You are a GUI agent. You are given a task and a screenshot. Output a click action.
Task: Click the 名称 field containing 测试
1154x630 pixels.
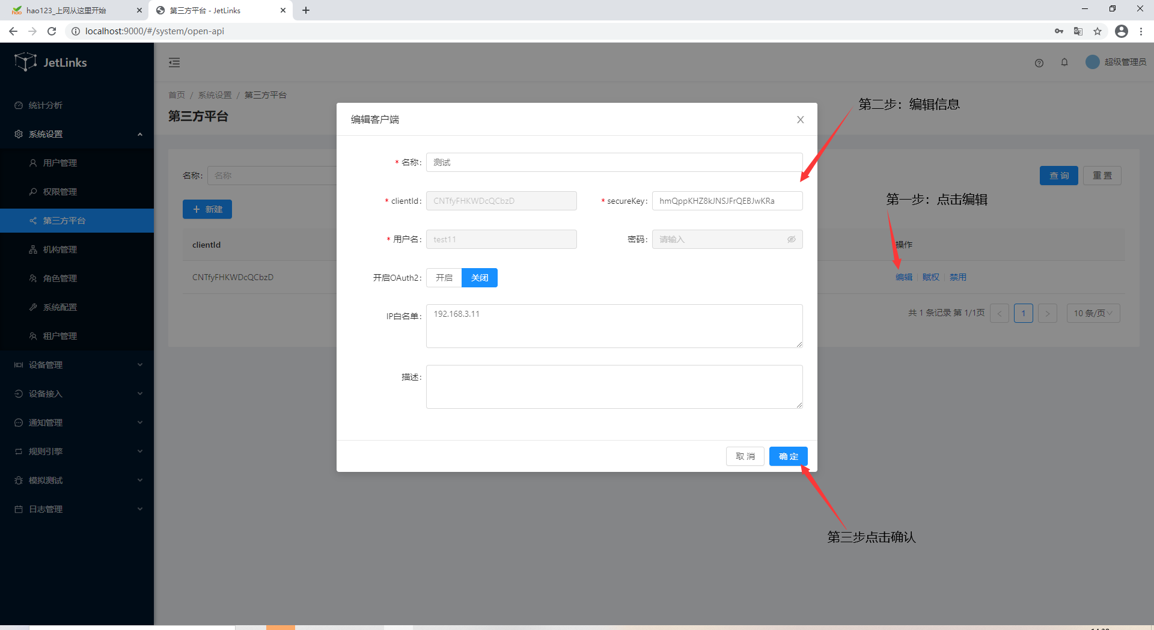[614, 162]
